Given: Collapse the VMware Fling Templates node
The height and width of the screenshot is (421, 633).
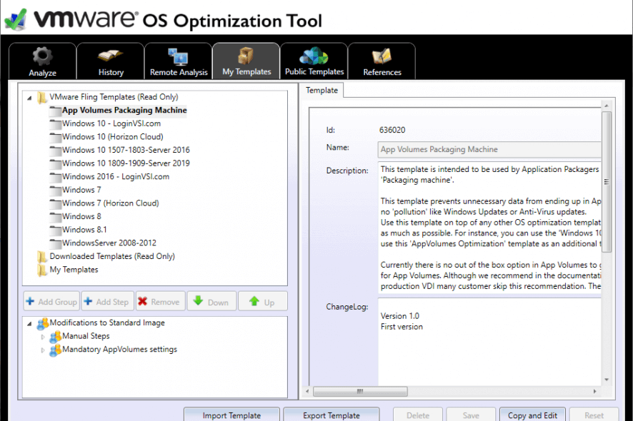Looking at the screenshot, I should pyautogui.click(x=29, y=98).
